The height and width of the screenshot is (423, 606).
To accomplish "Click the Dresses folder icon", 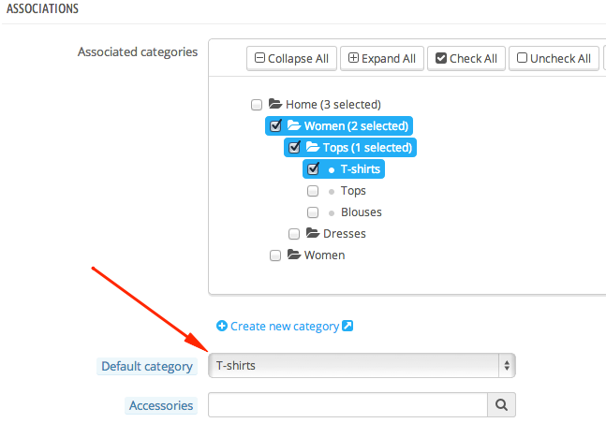I will pyautogui.click(x=313, y=233).
